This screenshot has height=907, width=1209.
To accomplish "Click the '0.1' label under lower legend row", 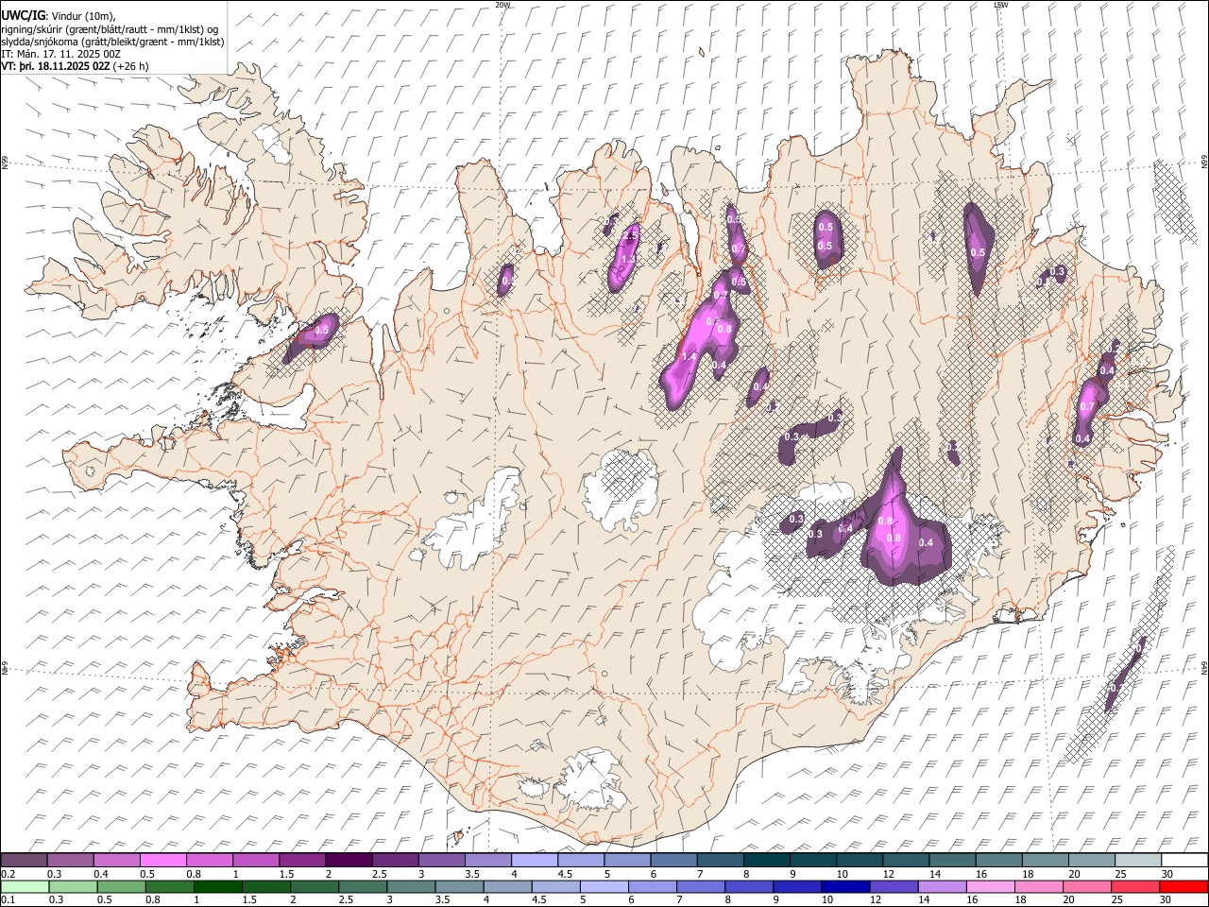I will (7, 900).
